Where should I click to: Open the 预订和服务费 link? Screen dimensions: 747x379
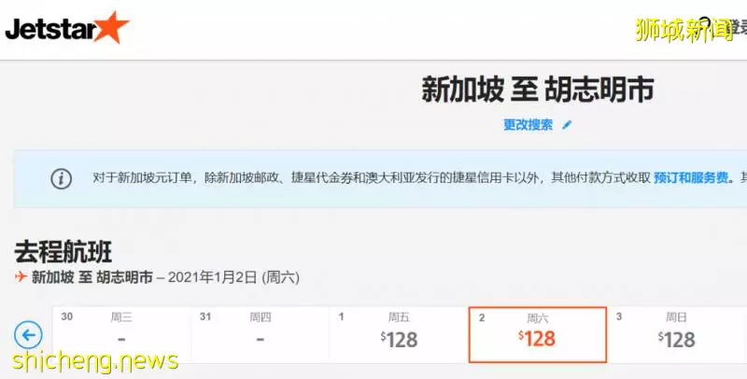(691, 178)
